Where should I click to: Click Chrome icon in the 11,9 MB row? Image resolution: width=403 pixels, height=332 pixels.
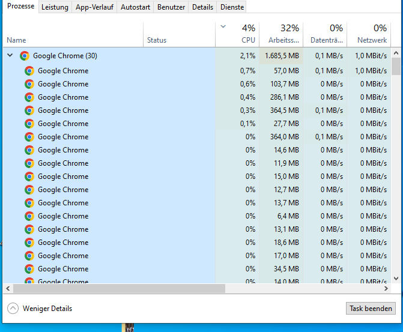(x=29, y=163)
